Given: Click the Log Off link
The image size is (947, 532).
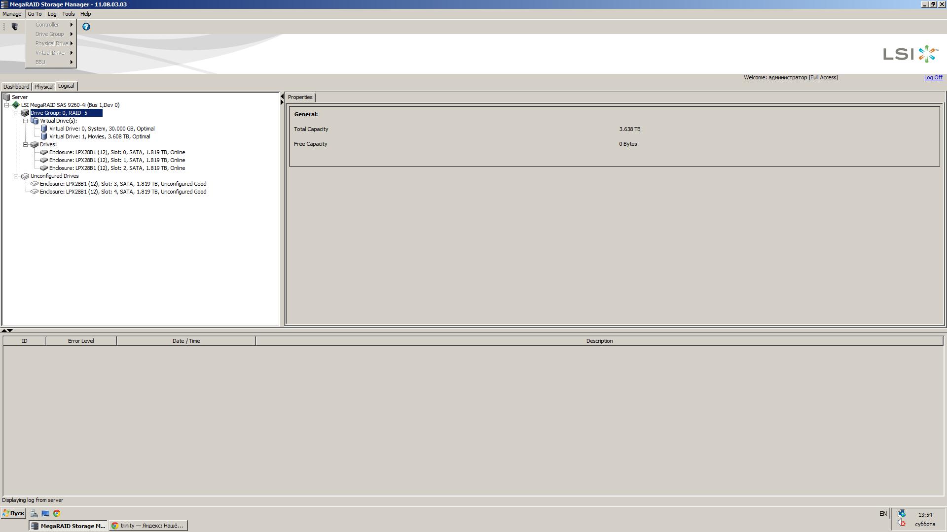Looking at the screenshot, I should (x=933, y=77).
